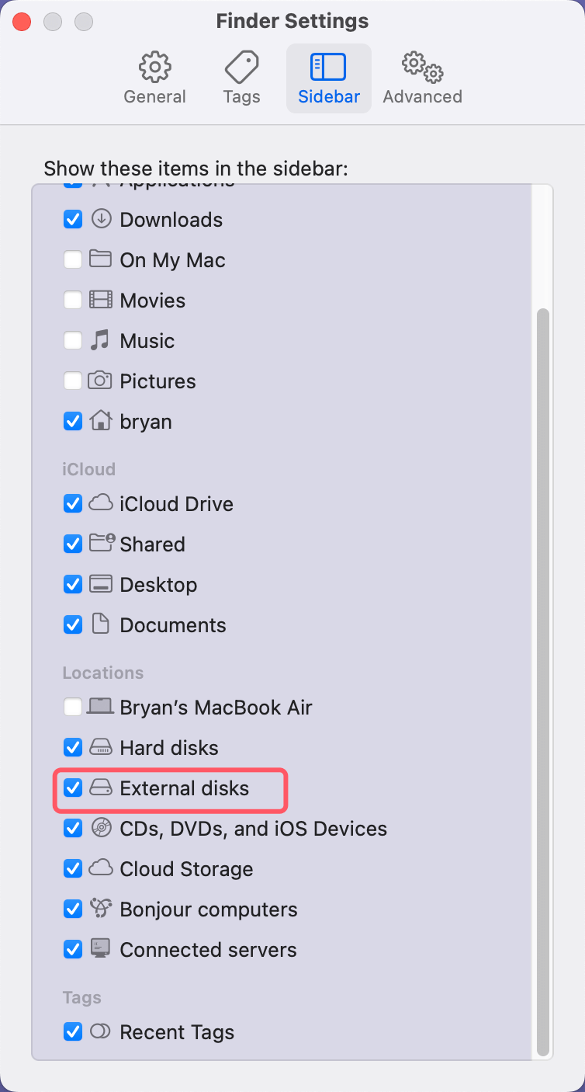Enable the Movies checkbox

pos(72,300)
